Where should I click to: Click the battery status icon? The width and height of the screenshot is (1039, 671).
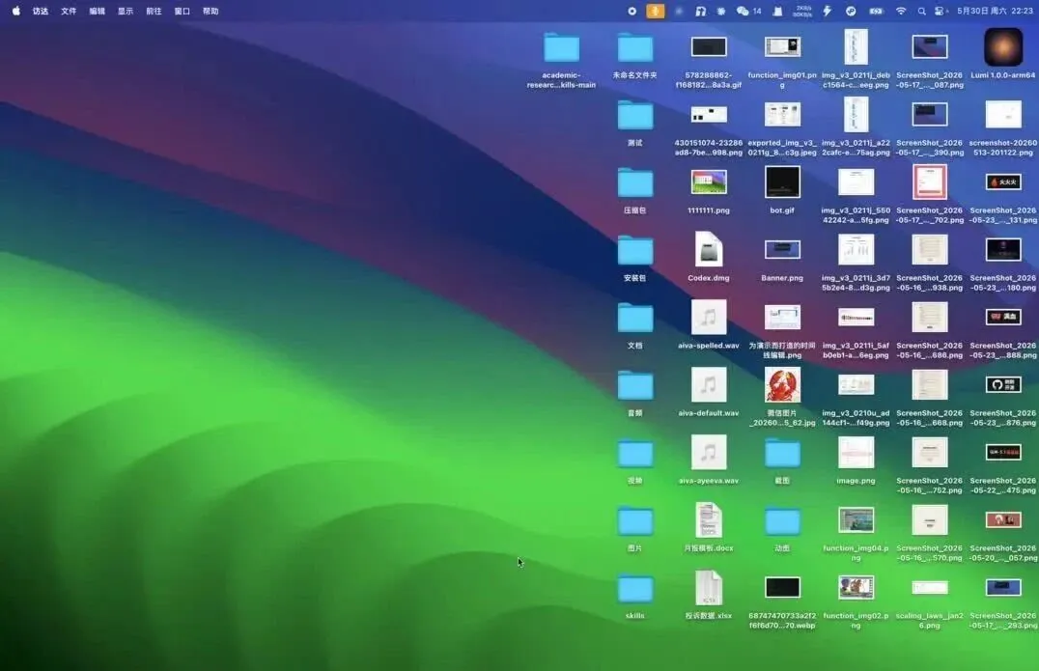click(876, 12)
